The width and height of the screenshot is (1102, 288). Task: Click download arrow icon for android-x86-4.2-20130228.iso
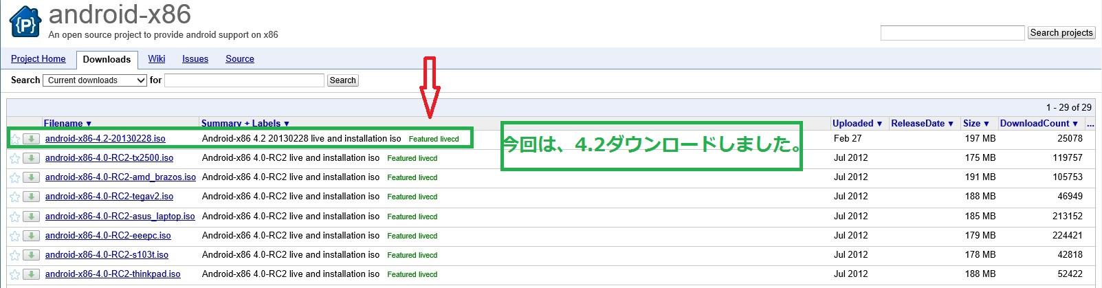31,139
